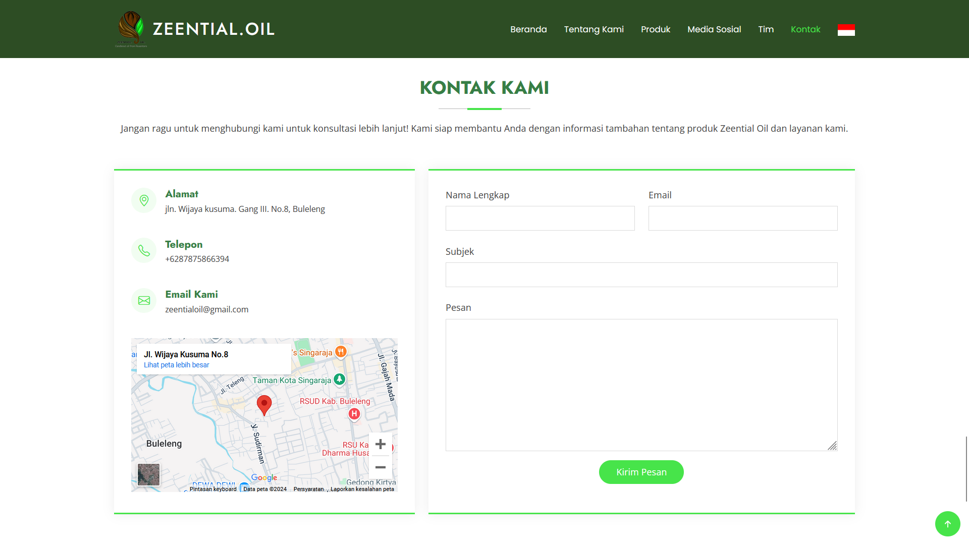Click the red map pin marker
The image size is (969, 545).
coord(264,404)
